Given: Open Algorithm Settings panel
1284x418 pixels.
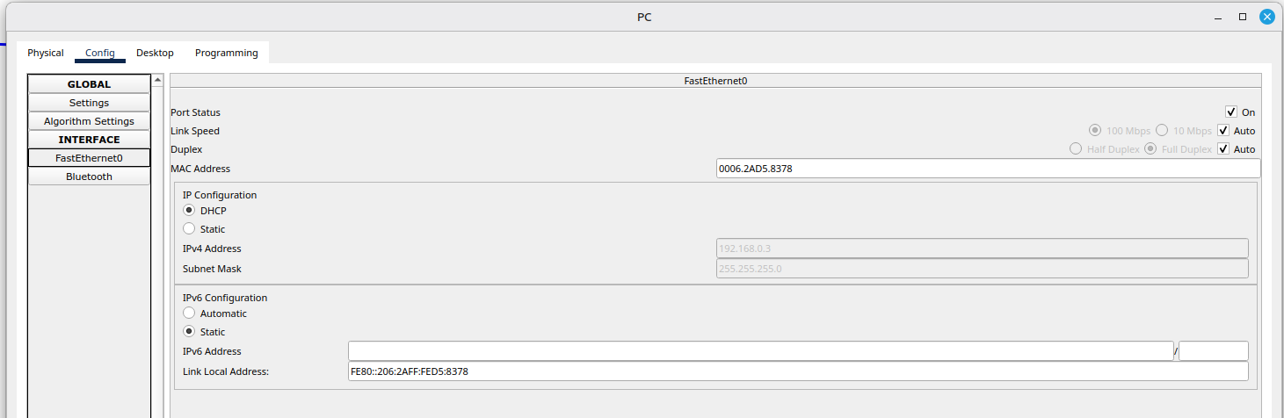Looking at the screenshot, I should point(89,121).
